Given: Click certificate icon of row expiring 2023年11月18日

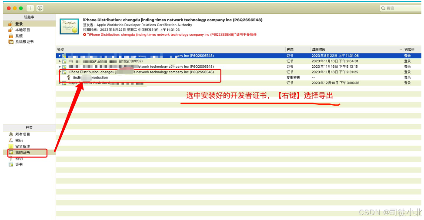Looking at the screenshot, I should tap(64, 72).
